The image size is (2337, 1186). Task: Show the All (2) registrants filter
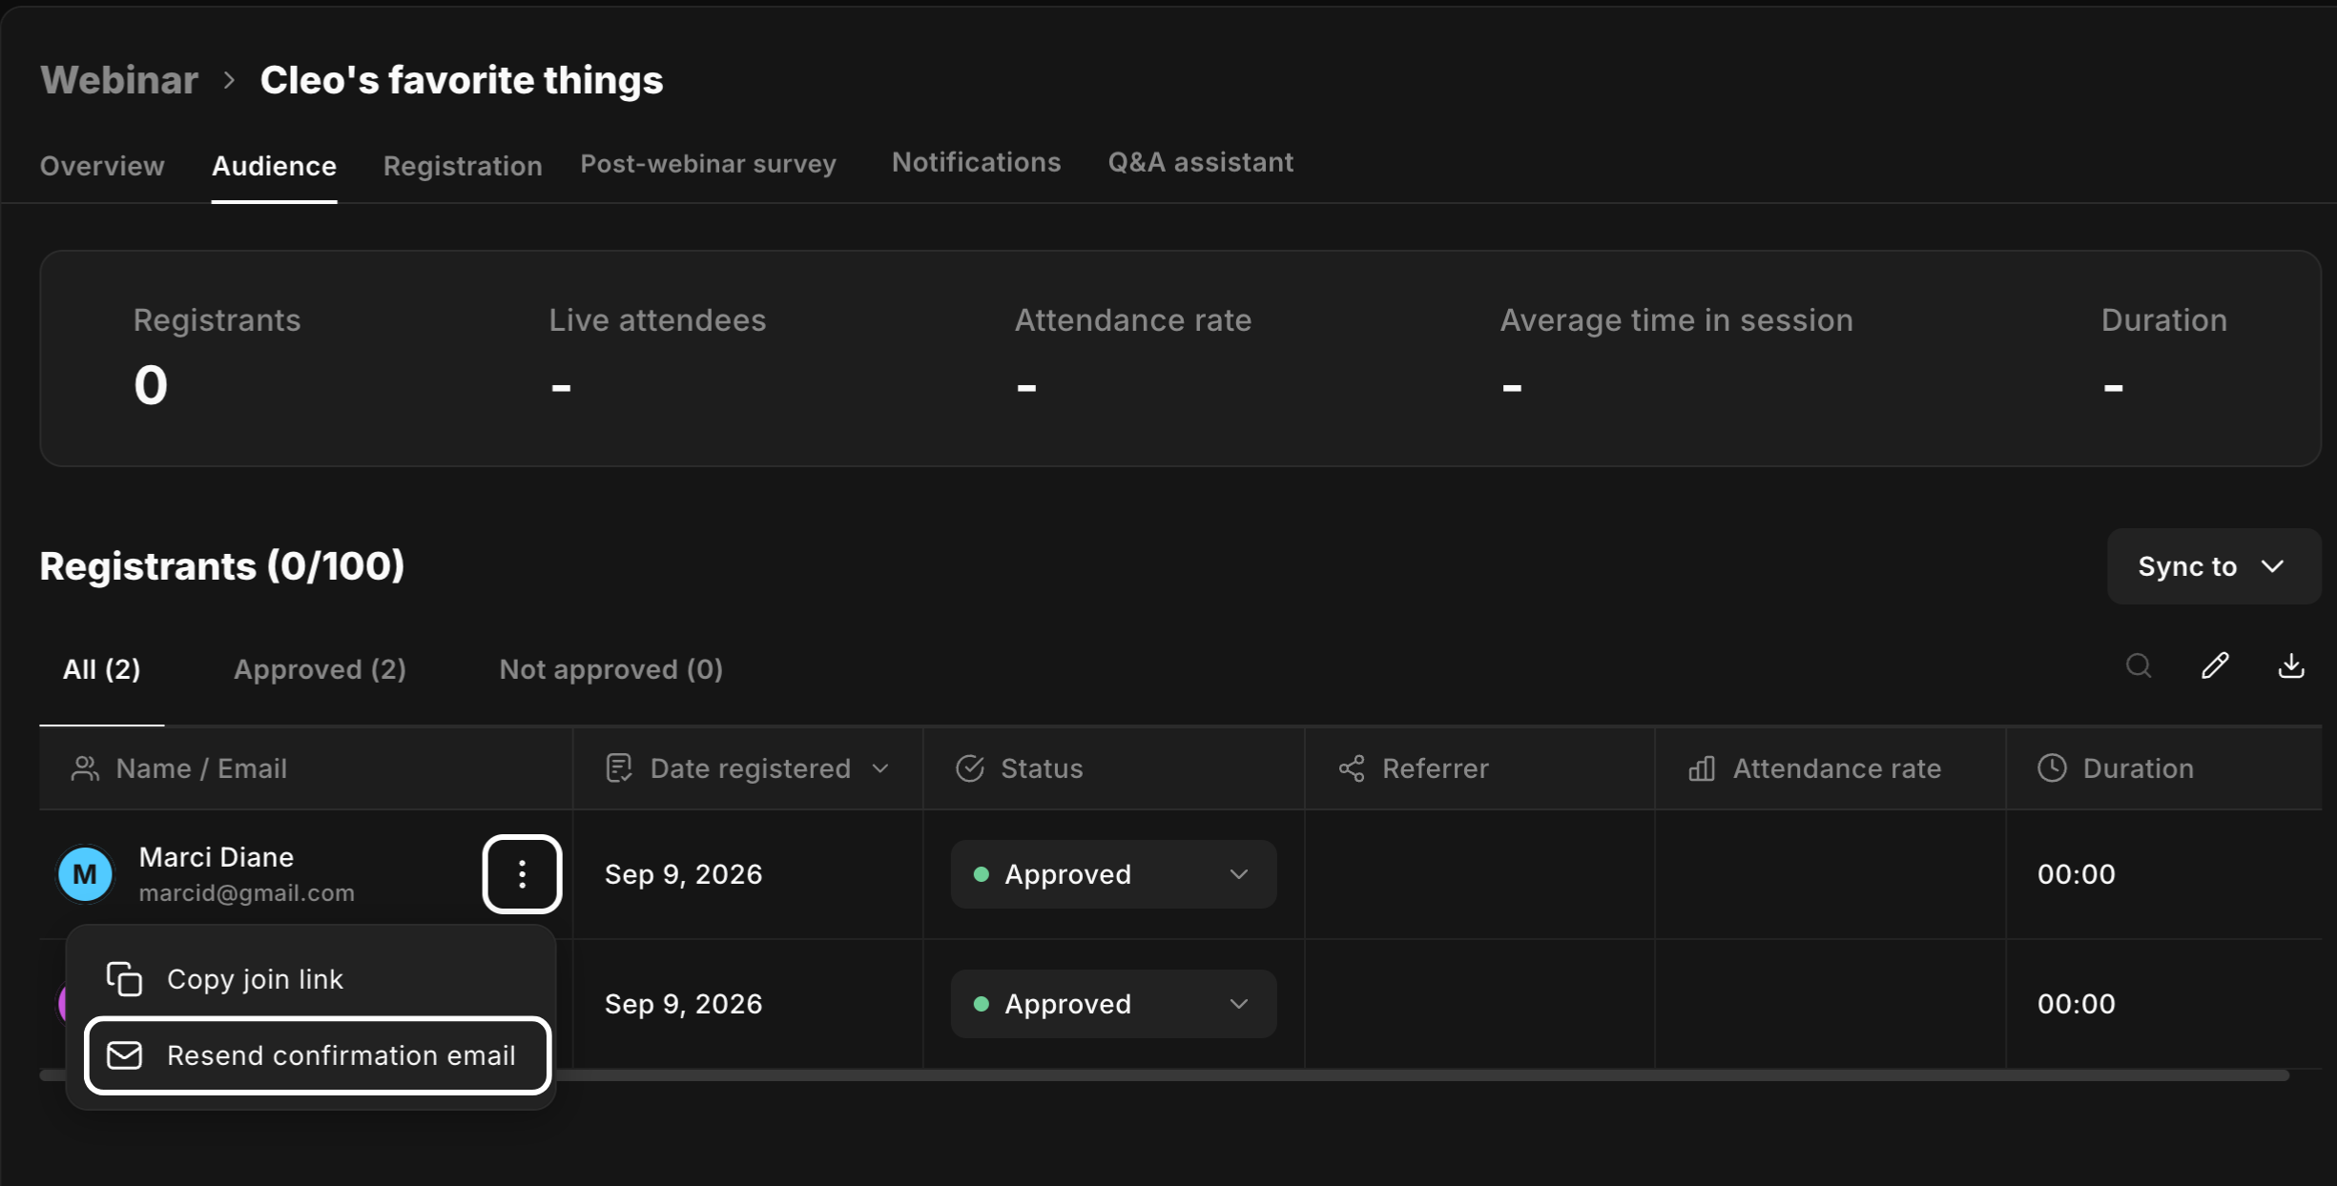[x=102, y=669]
